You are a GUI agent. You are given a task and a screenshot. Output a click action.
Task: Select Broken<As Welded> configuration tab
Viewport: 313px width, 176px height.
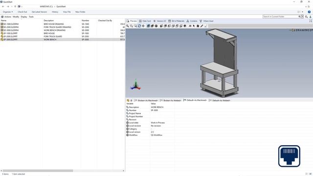click(171, 100)
